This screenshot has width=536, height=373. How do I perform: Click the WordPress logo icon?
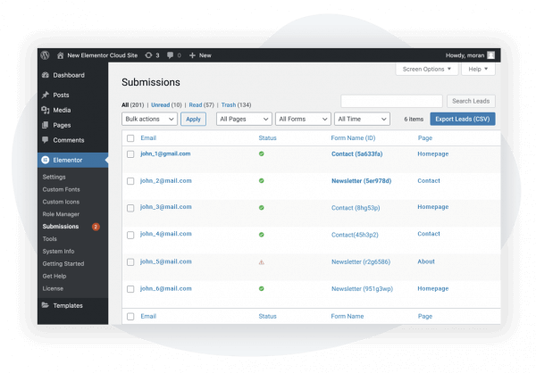click(x=45, y=55)
